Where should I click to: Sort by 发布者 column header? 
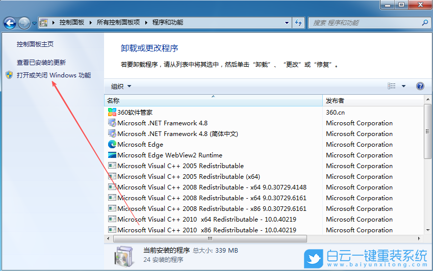(x=373, y=101)
